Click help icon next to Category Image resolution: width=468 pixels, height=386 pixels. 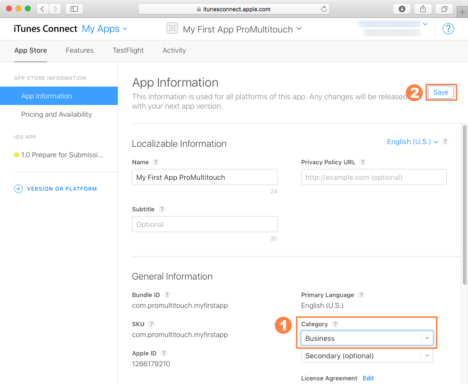(335, 324)
